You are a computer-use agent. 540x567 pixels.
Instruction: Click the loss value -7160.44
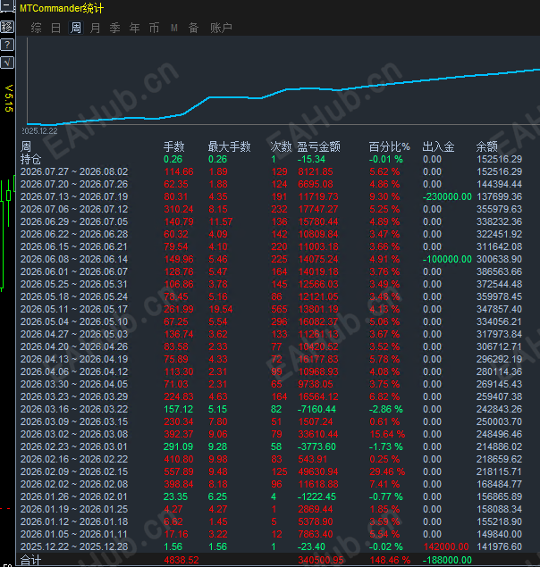tap(316, 409)
